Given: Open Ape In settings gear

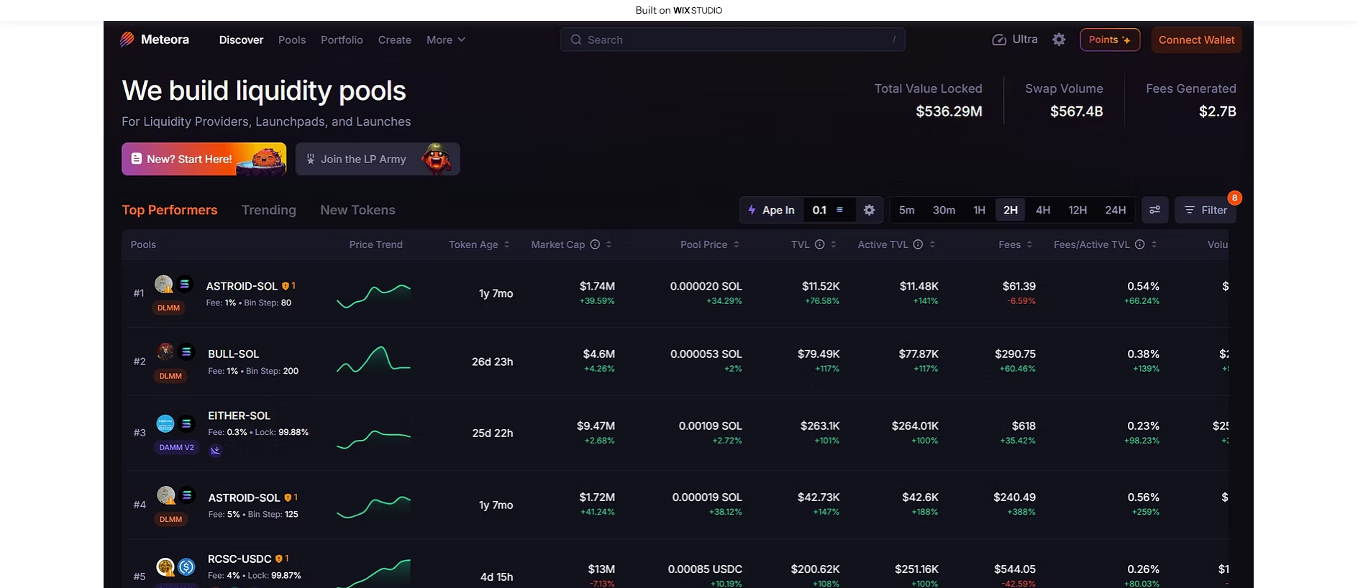Looking at the screenshot, I should (x=869, y=210).
